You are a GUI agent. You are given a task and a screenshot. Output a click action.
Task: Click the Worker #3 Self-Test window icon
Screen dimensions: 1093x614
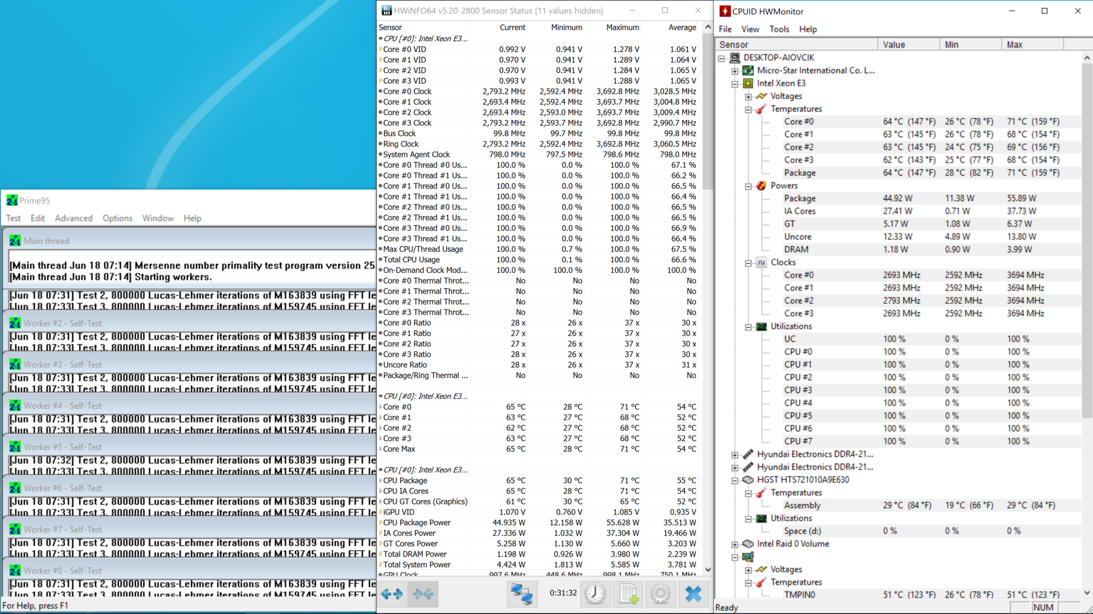[x=15, y=364]
